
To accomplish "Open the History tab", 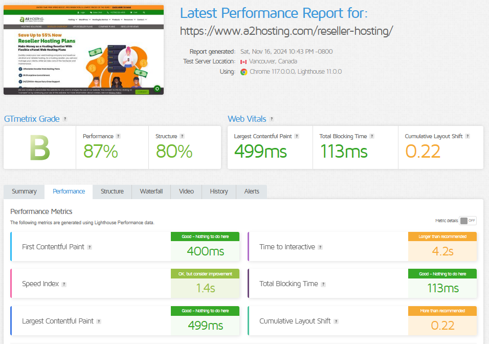I will click(x=219, y=191).
